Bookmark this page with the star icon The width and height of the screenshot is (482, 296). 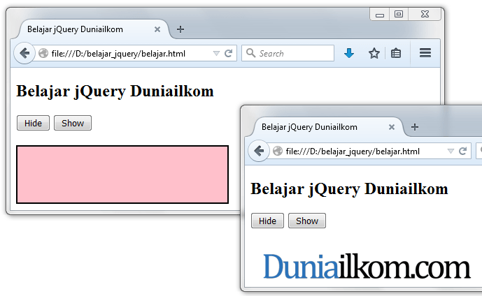coord(374,53)
